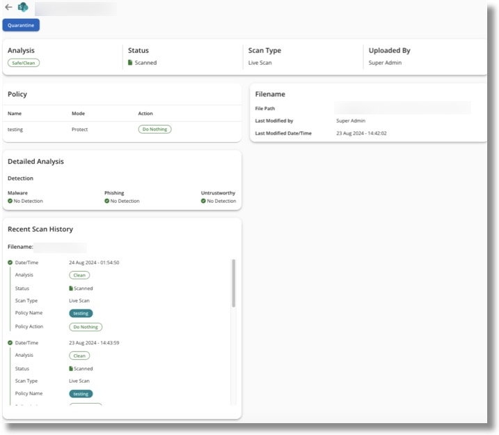
Task: Click the back arrow at top left
Action: (x=8, y=7)
